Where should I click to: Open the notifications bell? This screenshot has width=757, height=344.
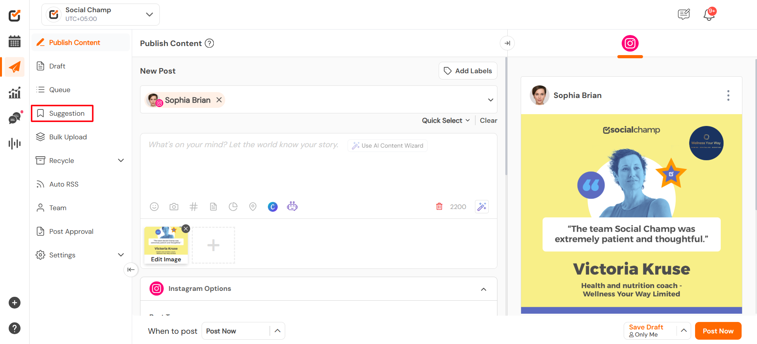[x=709, y=15]
